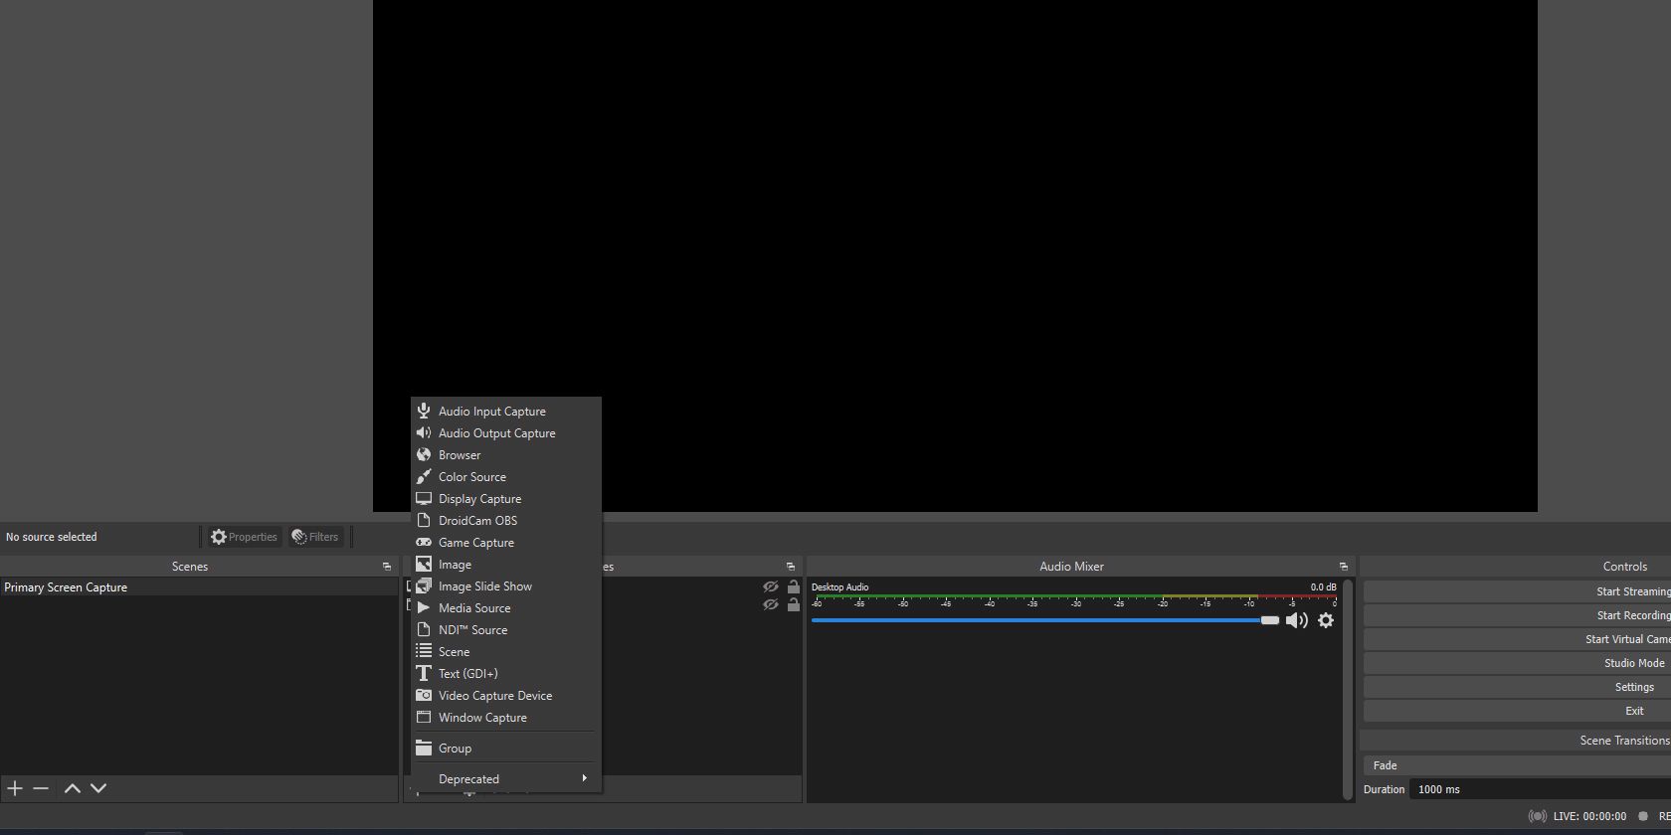Select Image Slide Show from menu
The image size is (1671, 835).
(x=506, y=586)
